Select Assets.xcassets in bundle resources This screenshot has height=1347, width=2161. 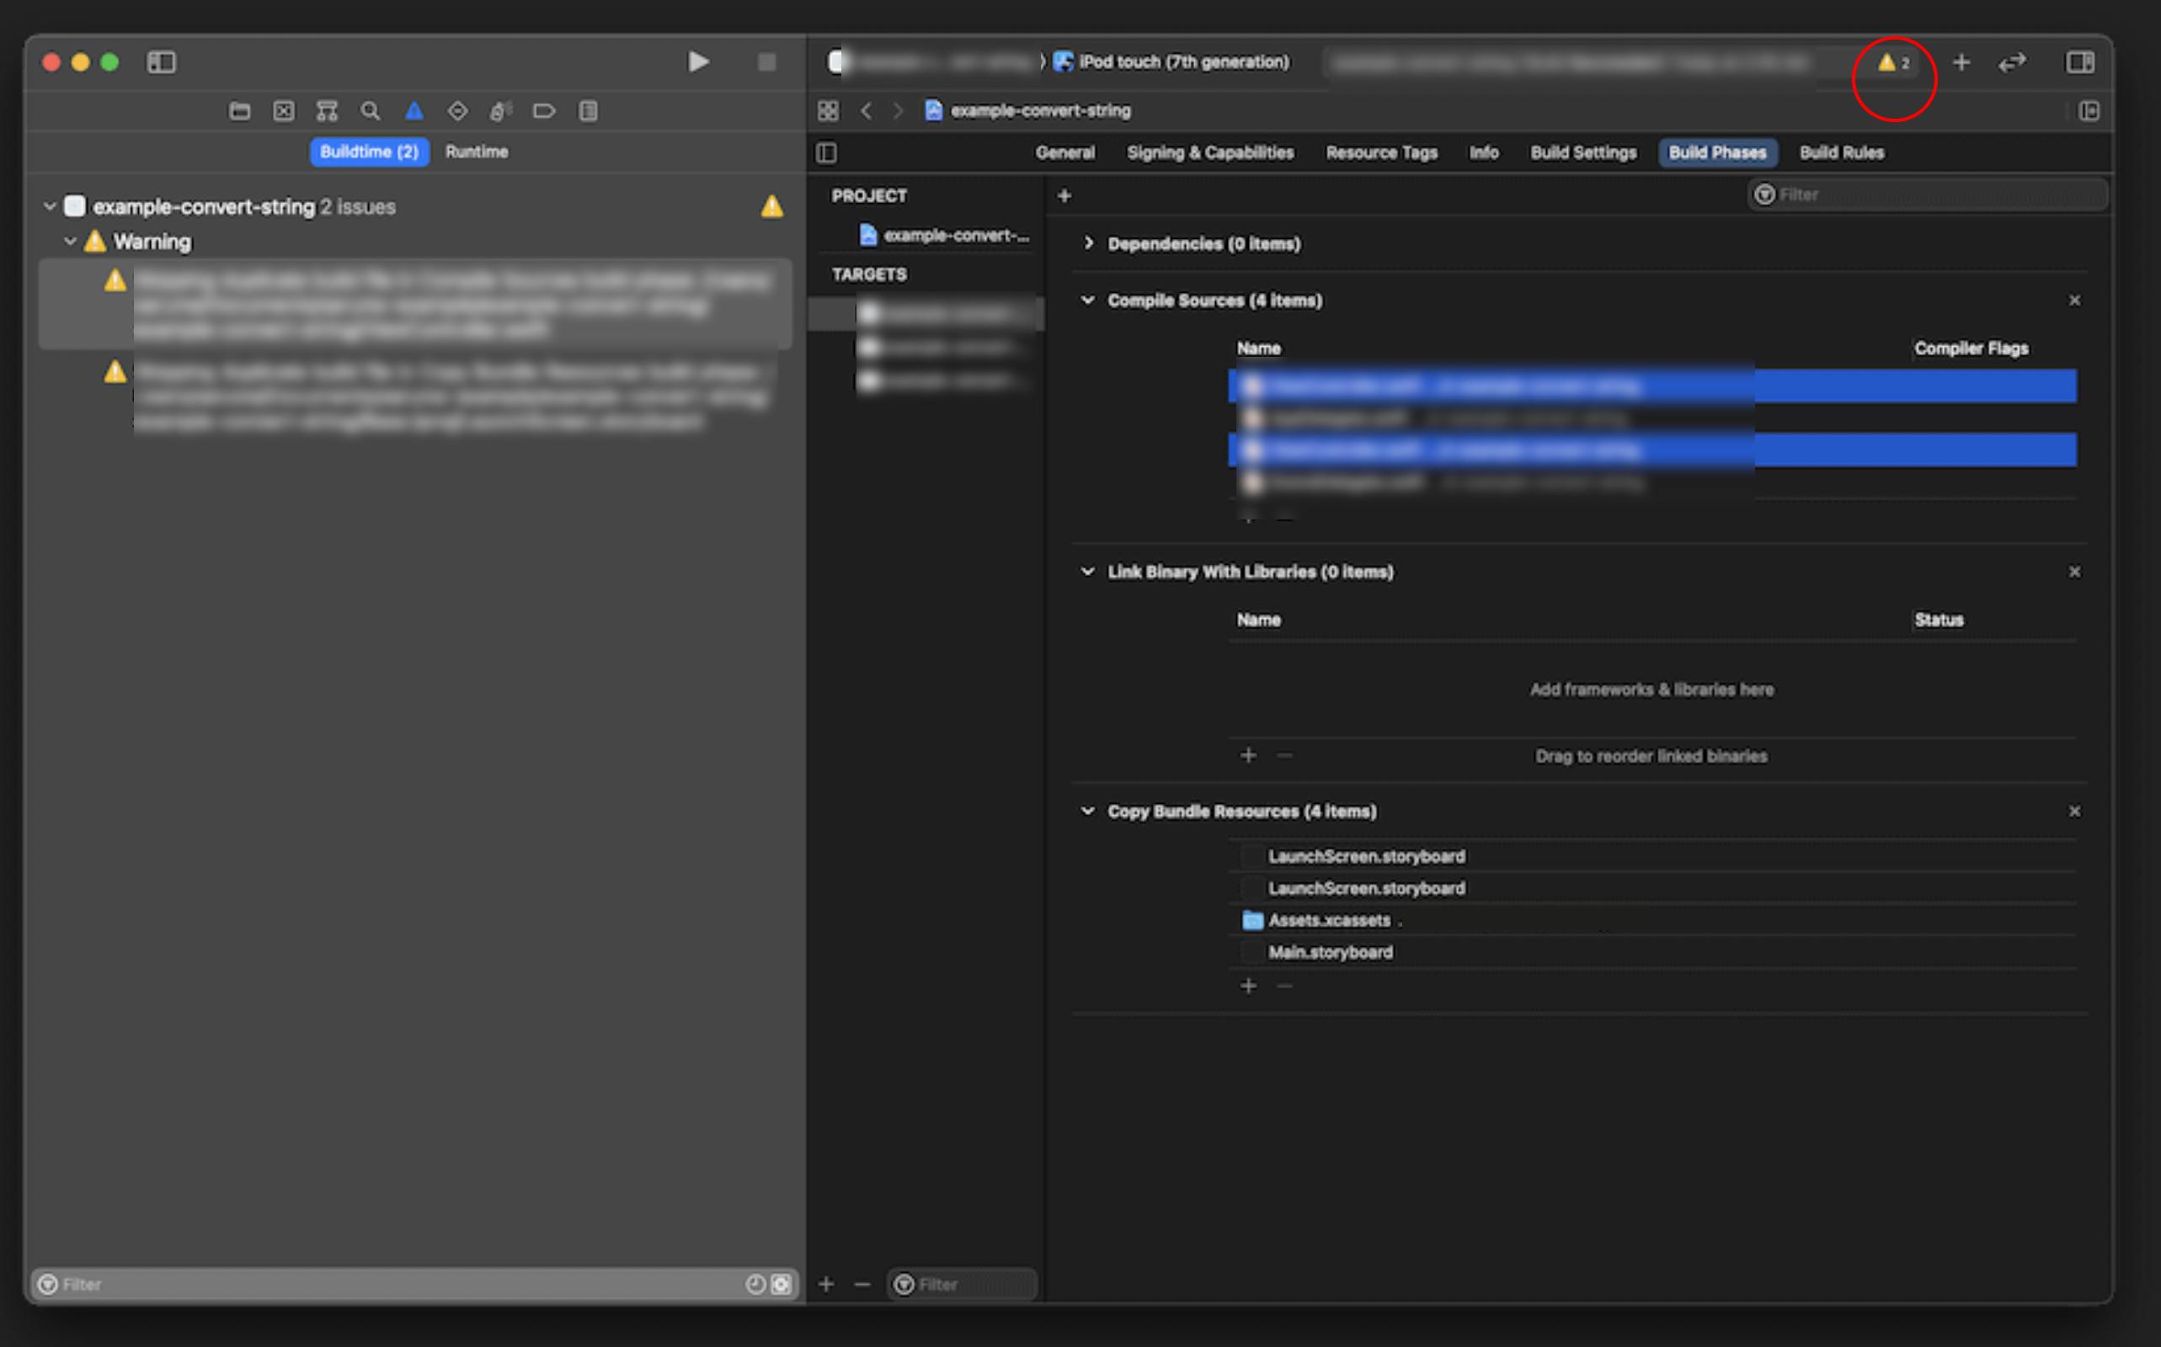pos(1653,920)
